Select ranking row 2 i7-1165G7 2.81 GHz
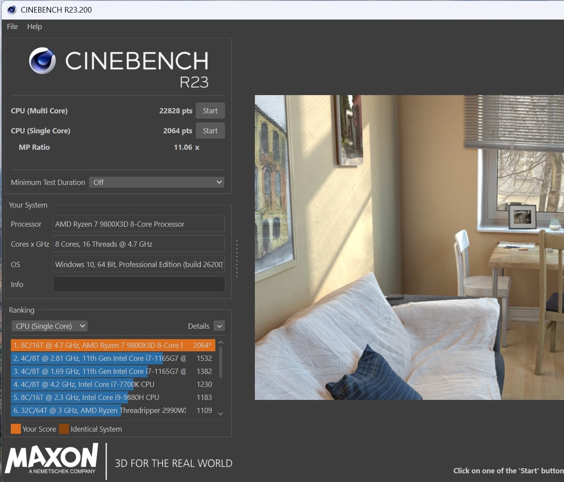564x482 pixels. click(x=113, y=358)
